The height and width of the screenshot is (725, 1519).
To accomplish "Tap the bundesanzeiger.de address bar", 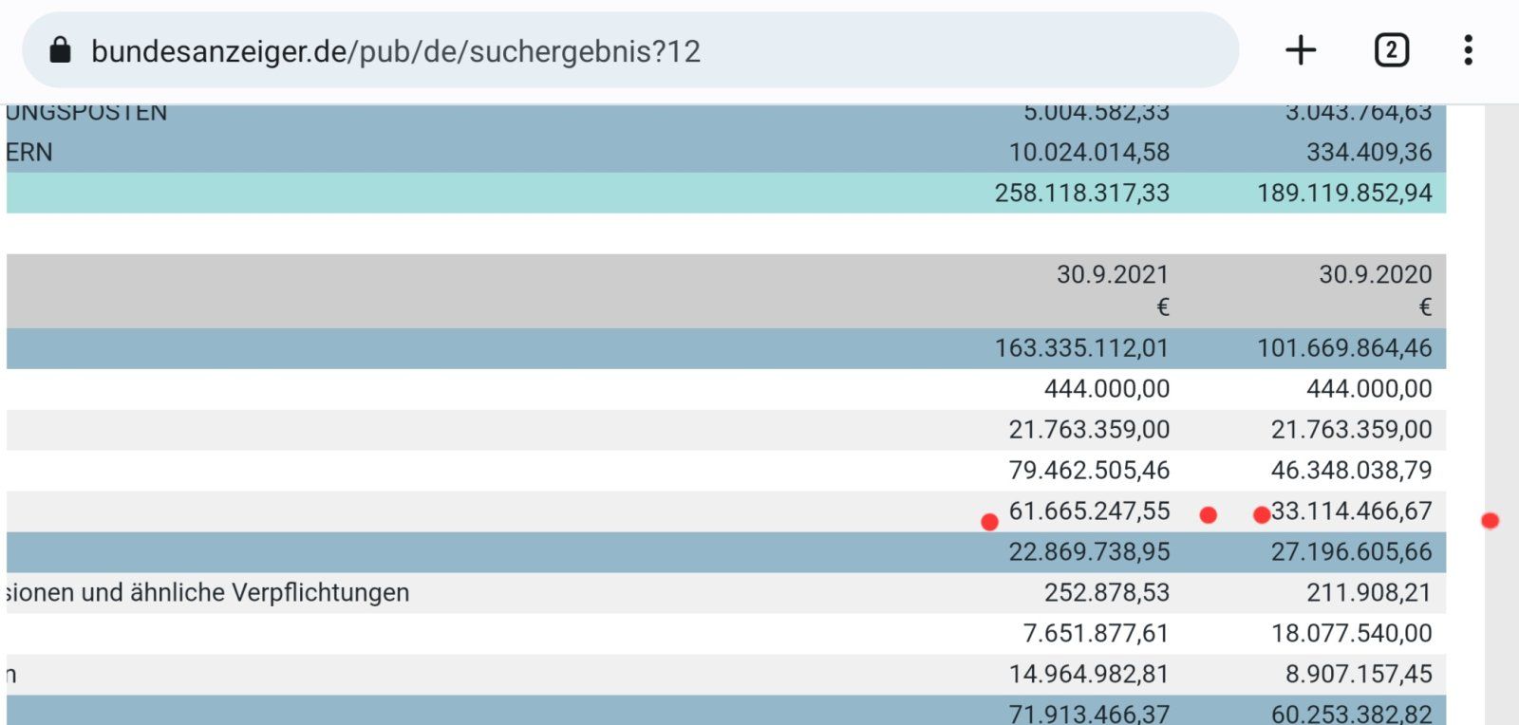I will click(630, 50).
